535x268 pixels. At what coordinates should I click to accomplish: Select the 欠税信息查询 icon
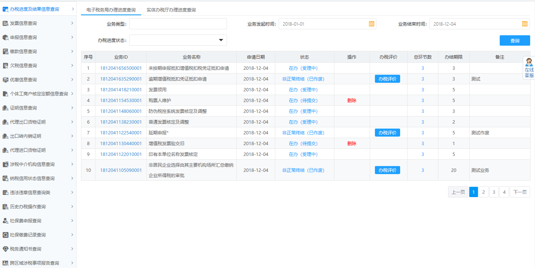pyautogui.click(x=6, y=65)
